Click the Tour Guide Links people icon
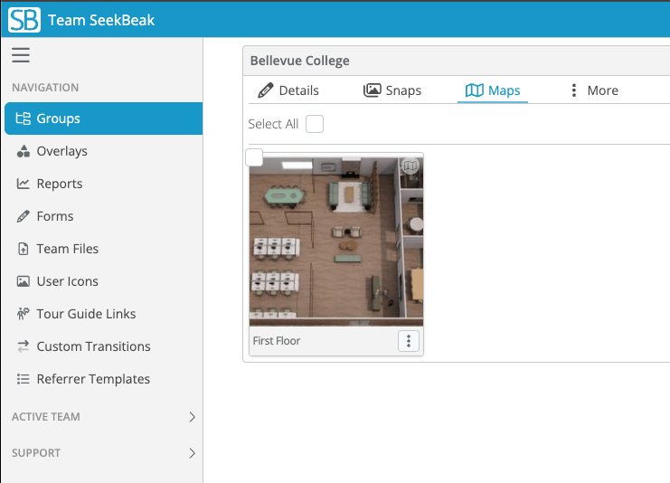This screenshot has height=483, width=670. 24,314
